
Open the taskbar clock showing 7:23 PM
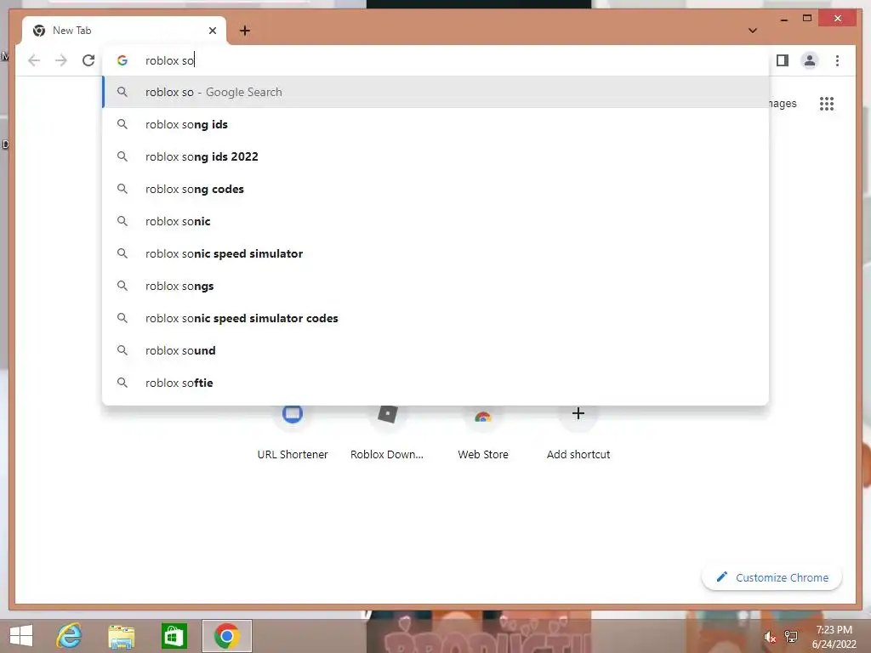pos(834,636)
